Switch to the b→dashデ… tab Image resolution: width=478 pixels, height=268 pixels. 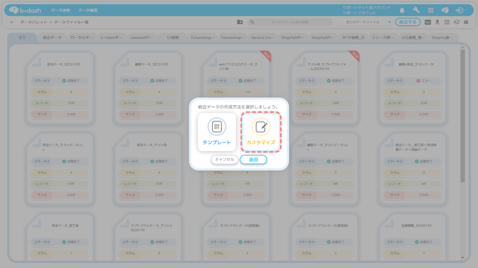111,38
